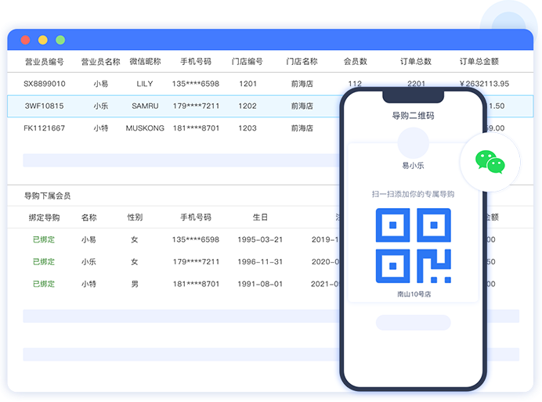Click the 南山10号店 store label

click(413, 295)
